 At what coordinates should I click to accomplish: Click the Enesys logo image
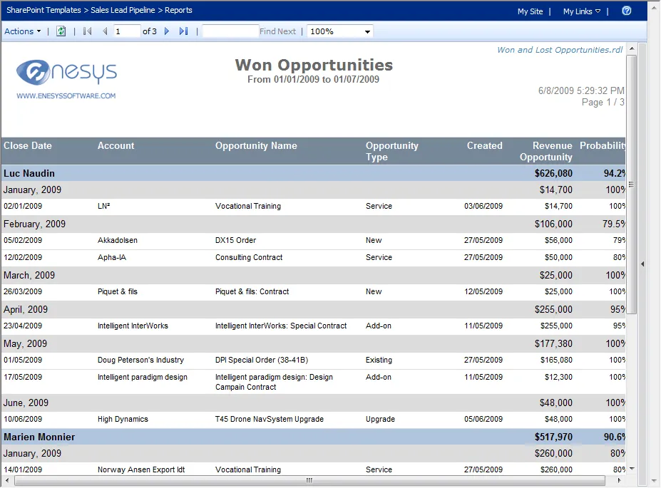point(66,78)
